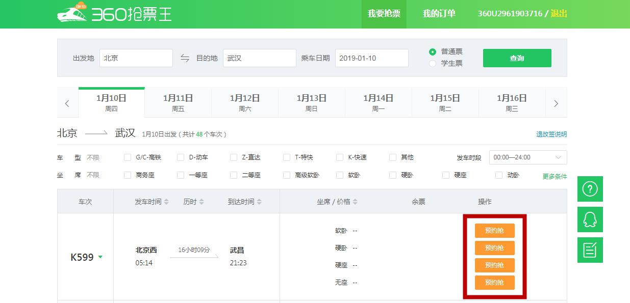Click the feedback notepad icon on right edge

590,250
